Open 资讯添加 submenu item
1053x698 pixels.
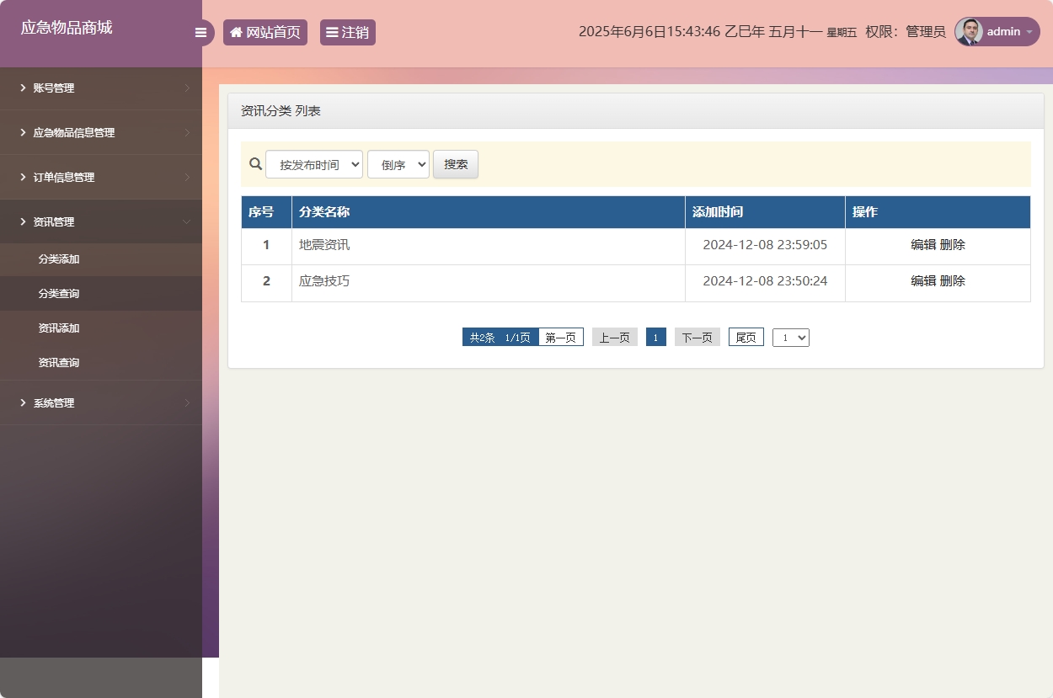[x=101, y=328]
